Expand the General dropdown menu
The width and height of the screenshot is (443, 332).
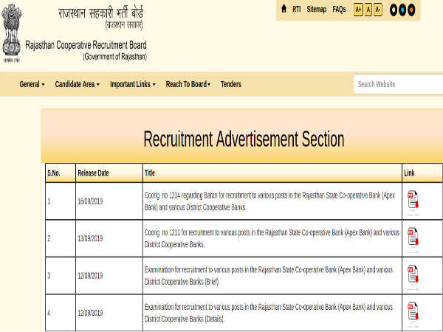click(32, 85)
